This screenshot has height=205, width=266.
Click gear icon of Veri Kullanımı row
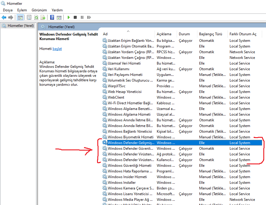(x=105, y=69)
